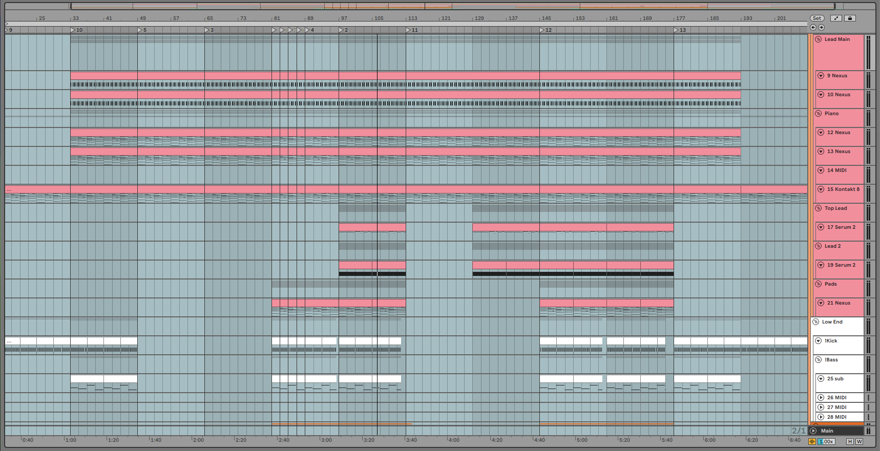Toggle the Lock Envelopes padlock button
This screenshot has width=880, height=451.
pos(850,18)
